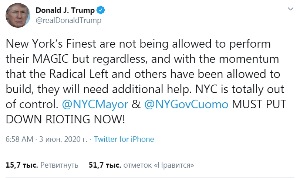Click the Ретвитнуть label
The height and width of the screenshot is (178, 300).
[59, 165]
